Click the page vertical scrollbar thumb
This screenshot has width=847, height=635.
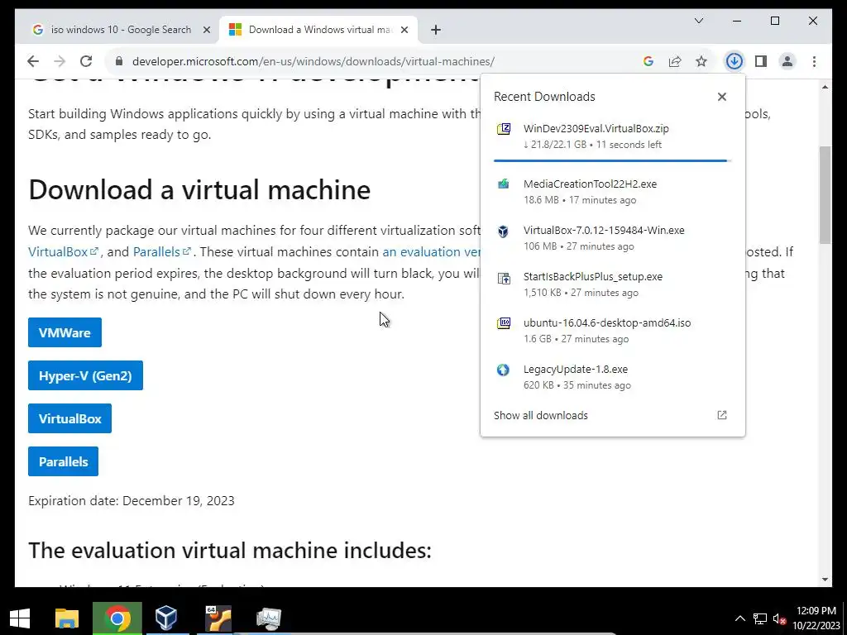[x=825, y=195]
